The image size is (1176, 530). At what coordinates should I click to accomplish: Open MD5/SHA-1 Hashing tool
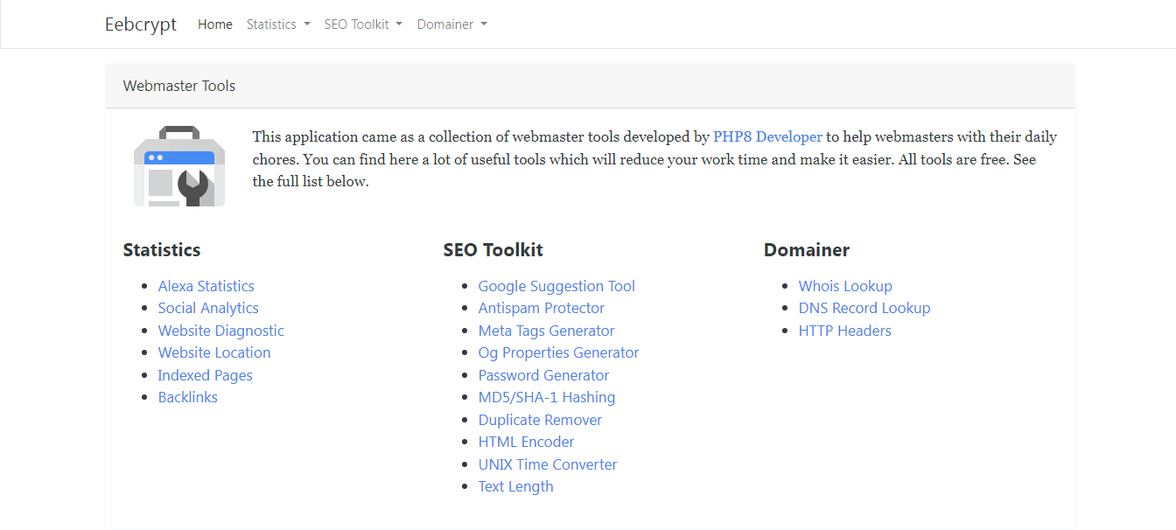click(546, 397)
